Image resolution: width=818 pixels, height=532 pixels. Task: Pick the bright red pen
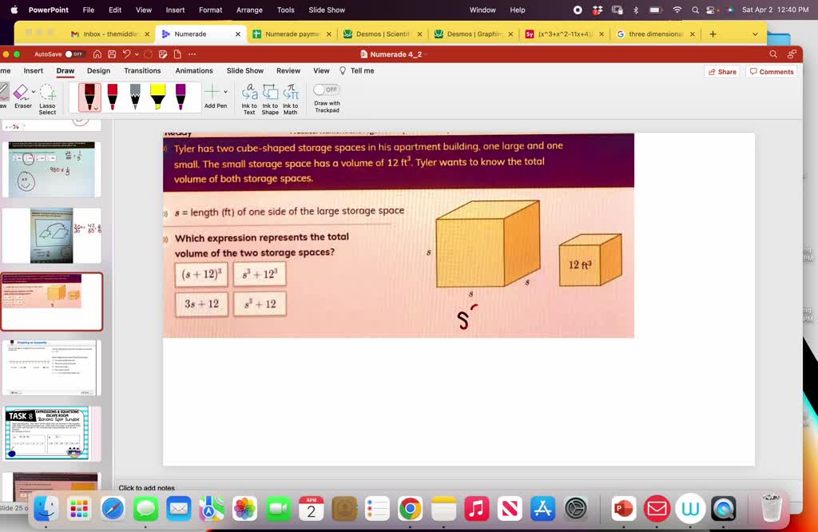coord(112,97)
